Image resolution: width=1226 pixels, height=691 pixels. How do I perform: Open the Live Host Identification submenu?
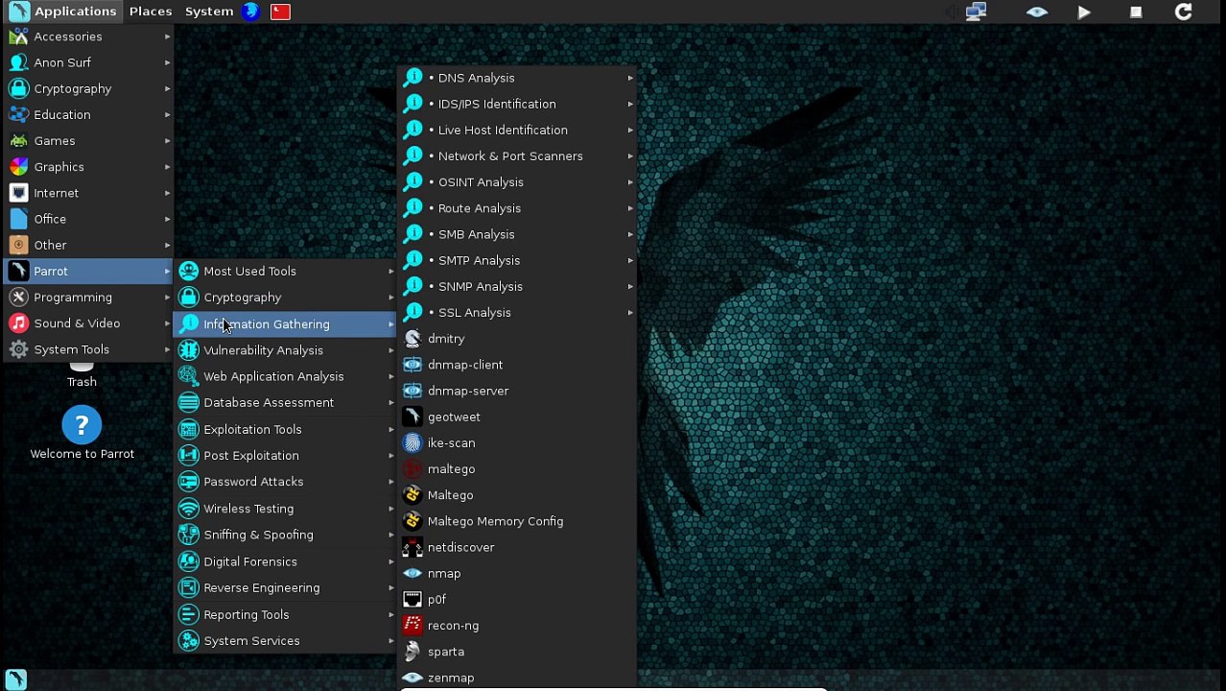[518, 130]
